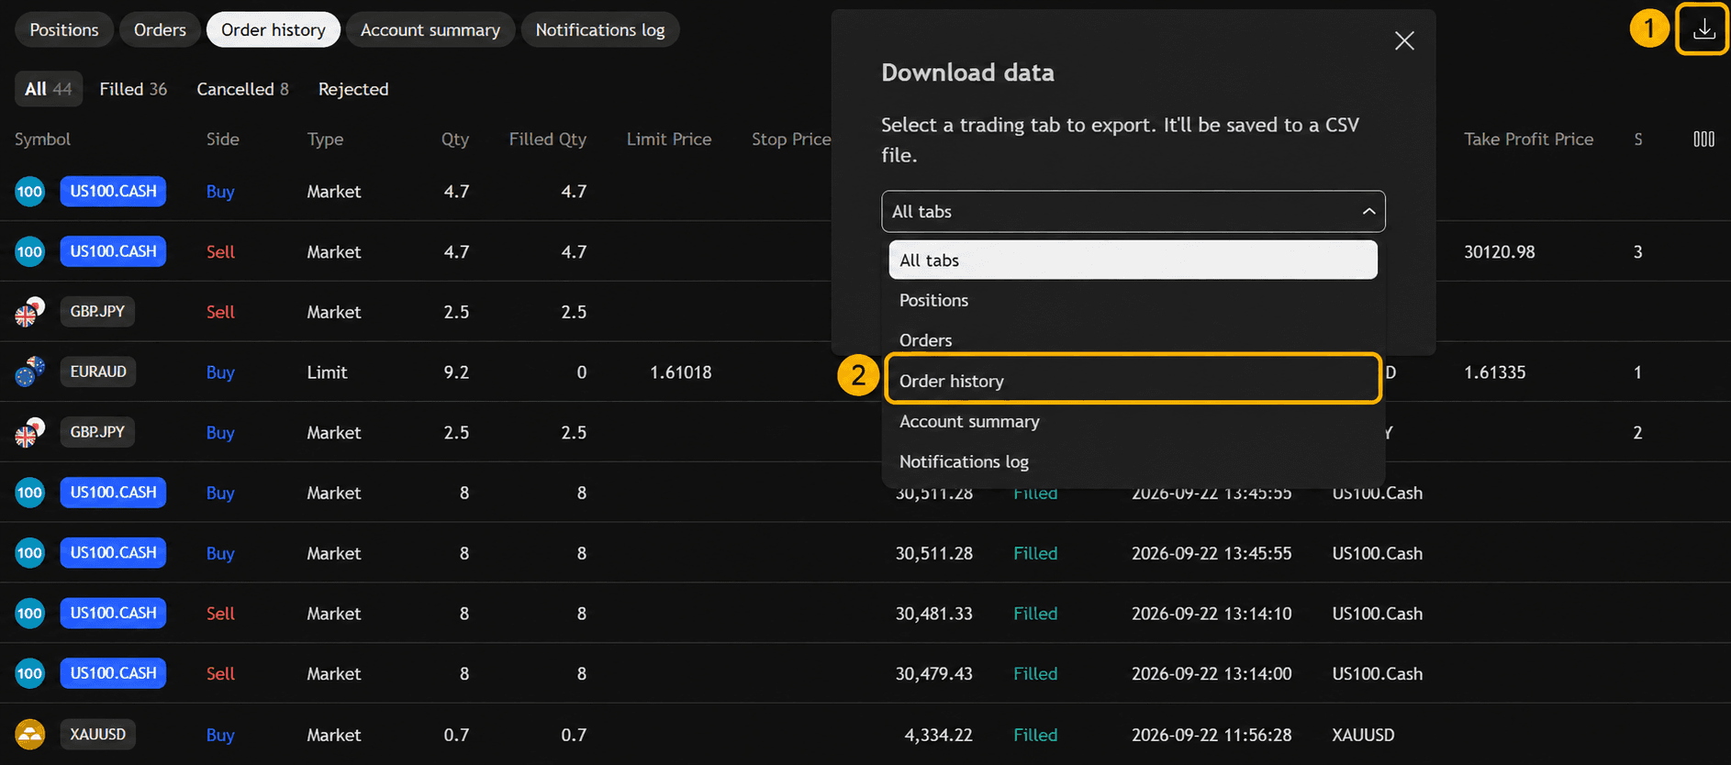Select Account summary export option
This screenshot has width=1731, height=765.
point(1133,422)
